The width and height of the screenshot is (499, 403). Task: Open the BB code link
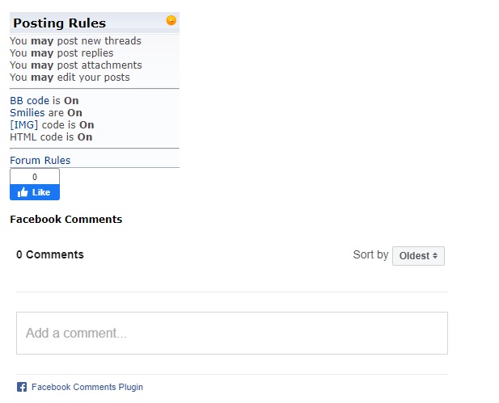pos(29,101)
